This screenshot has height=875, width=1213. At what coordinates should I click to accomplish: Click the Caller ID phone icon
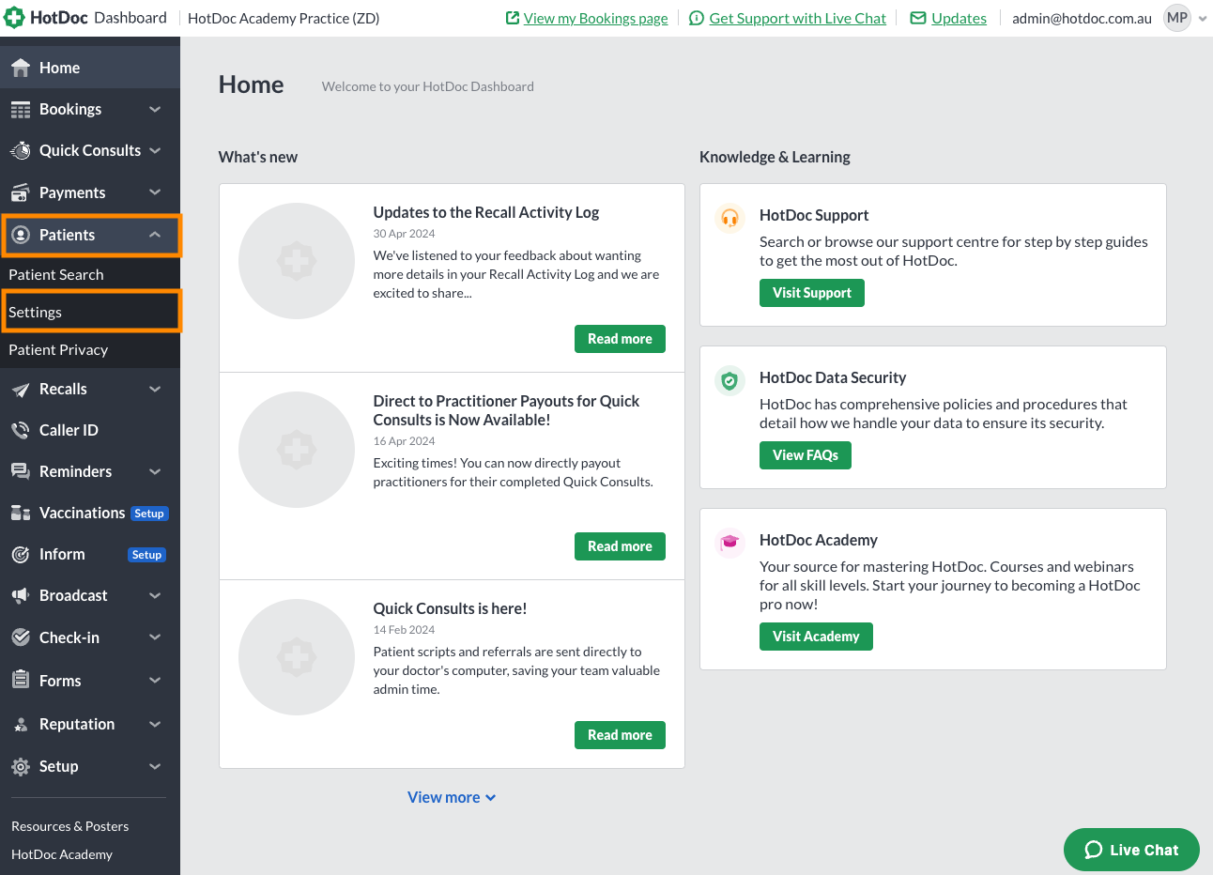[21, 430]
